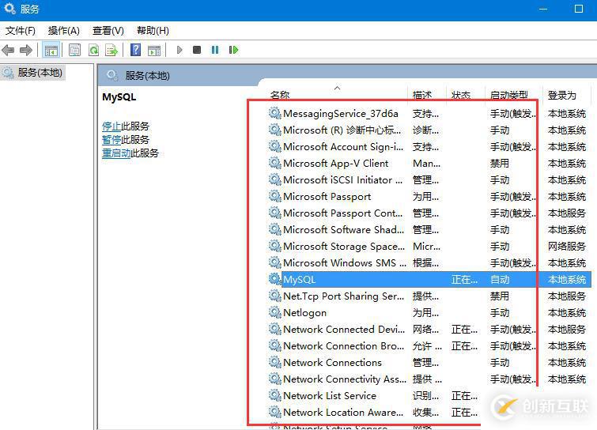Image resolution: width=597 pixels, height=430 pixels.
Task: Click the gear icon beside Microsoft Passport
Action: click(x=274, y=195)
